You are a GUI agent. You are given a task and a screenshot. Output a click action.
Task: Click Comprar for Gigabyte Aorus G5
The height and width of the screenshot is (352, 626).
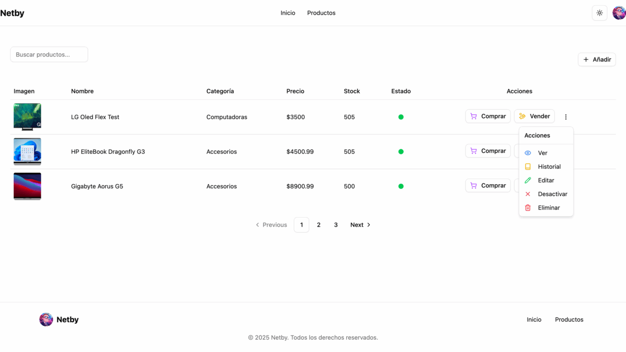point(487,186)
